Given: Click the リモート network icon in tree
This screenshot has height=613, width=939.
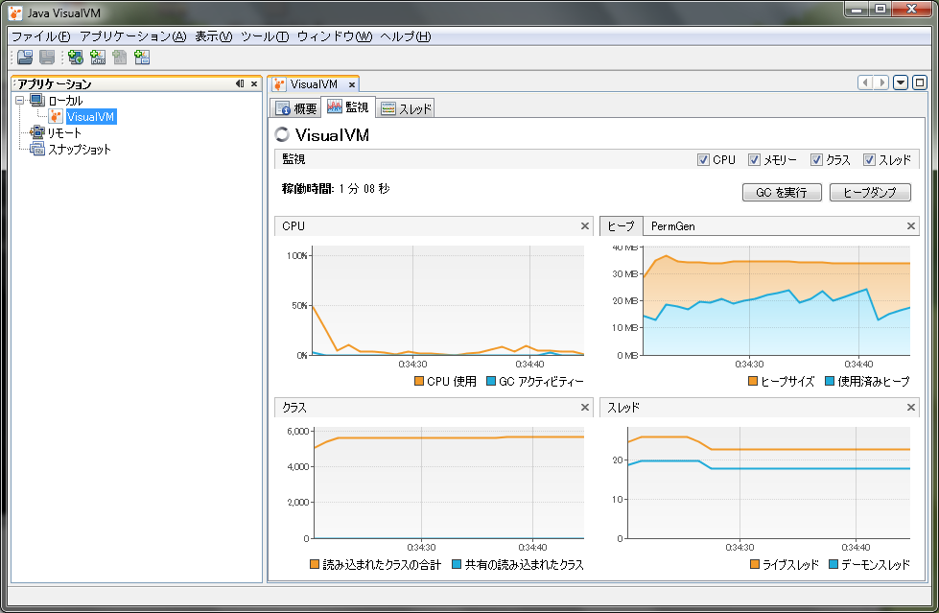Looking at the screenshot, I should click(37, 132).
